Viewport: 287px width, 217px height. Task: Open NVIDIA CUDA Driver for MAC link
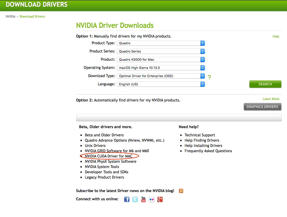point(109,156)
